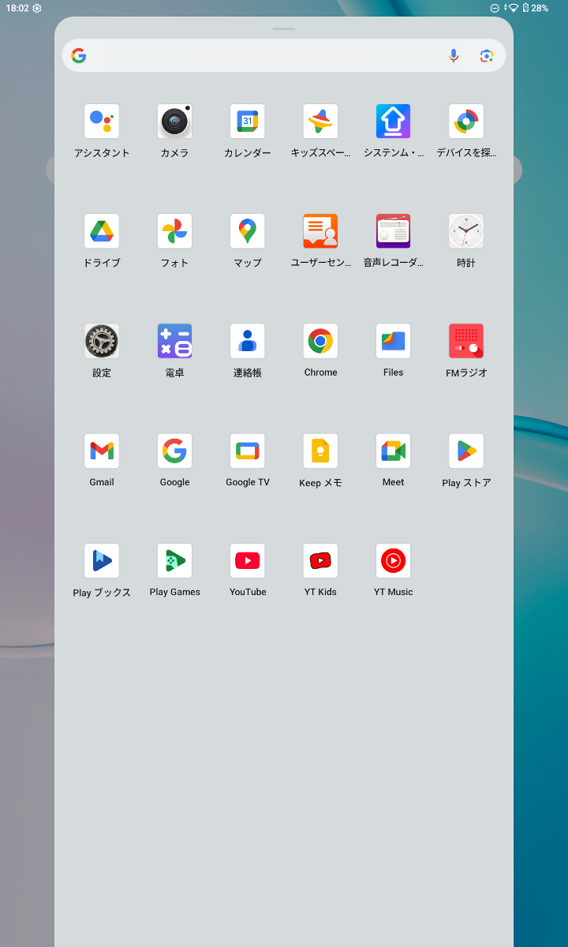The width and height of the screenshot is (568, 947).
Task: Launch the Google Meet app
Action: pyautogui.click(x=393, y=451)
